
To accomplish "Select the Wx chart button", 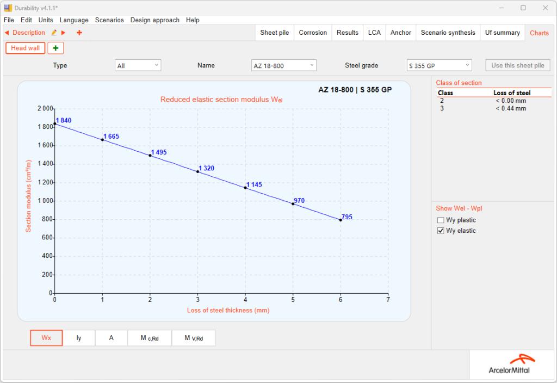I will (46, 338).
